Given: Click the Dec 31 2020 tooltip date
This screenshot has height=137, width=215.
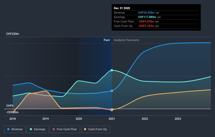Looking at the screenshot, I should tap(122, 8).
